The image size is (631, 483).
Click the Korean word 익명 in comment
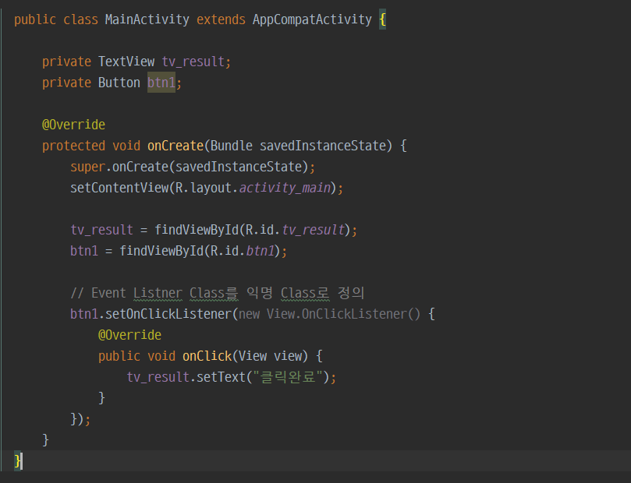[x=260, y=293]
